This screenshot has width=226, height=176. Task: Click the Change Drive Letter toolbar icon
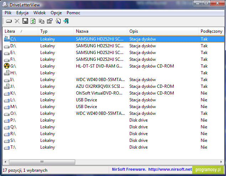9,21
